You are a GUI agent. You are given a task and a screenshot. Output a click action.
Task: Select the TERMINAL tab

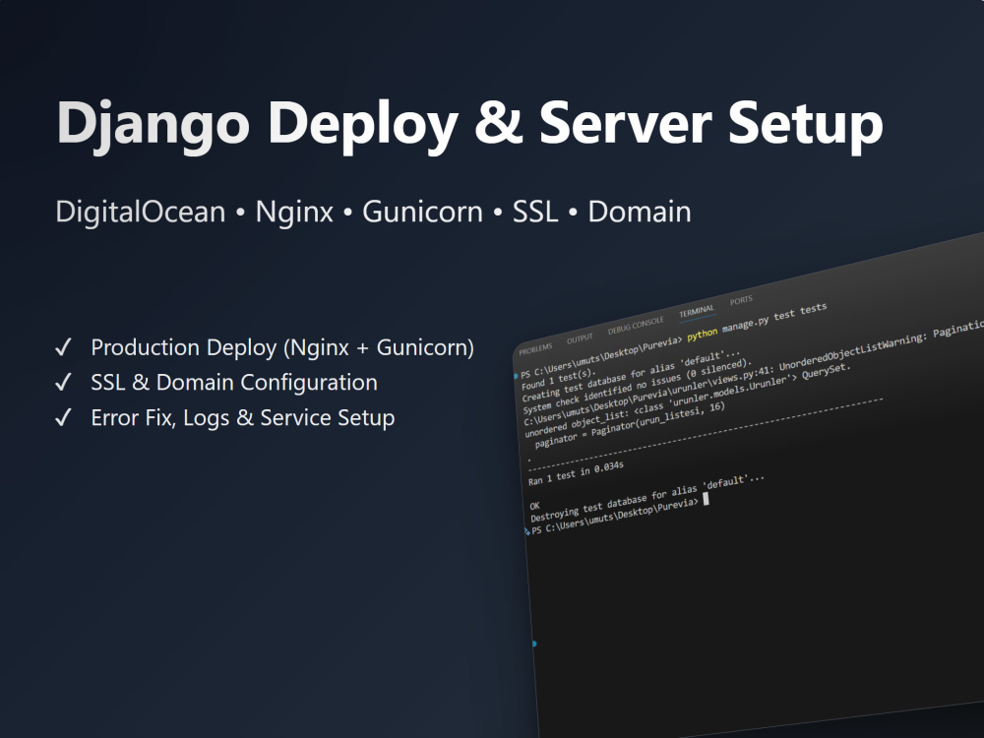[x=696, y=312]
